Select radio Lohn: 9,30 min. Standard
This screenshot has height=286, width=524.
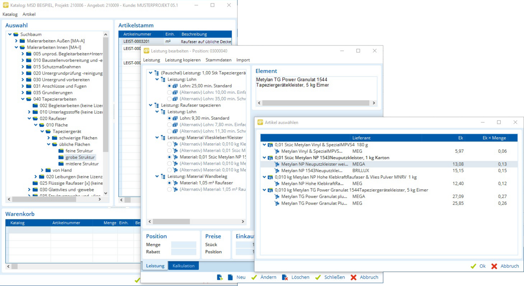(x=169, y=118)
